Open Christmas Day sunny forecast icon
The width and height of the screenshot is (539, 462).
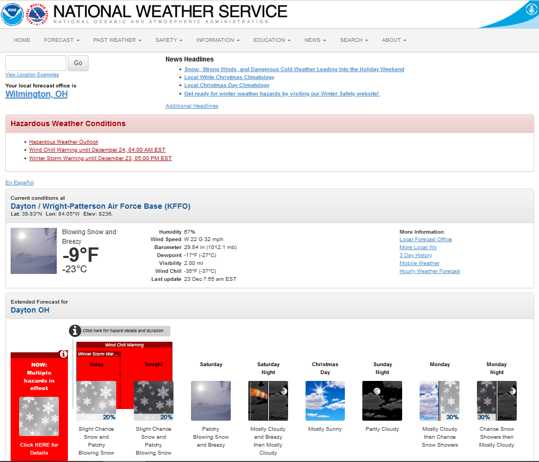coord(325,401)
